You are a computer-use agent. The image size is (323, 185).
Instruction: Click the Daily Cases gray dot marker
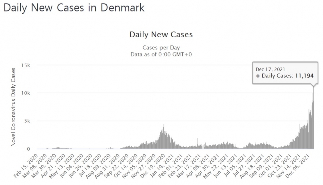(258, 76)
